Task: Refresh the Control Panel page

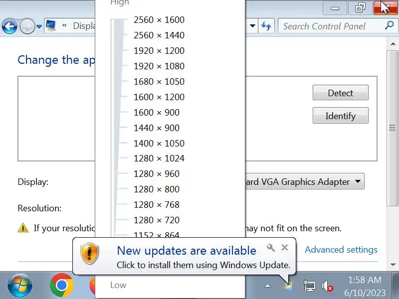Action: pos(266,26)
